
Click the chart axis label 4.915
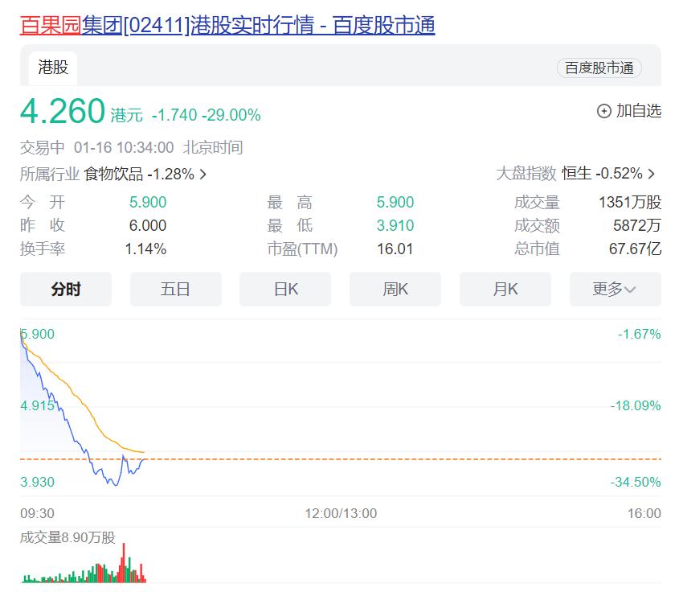tap(37, 406)
